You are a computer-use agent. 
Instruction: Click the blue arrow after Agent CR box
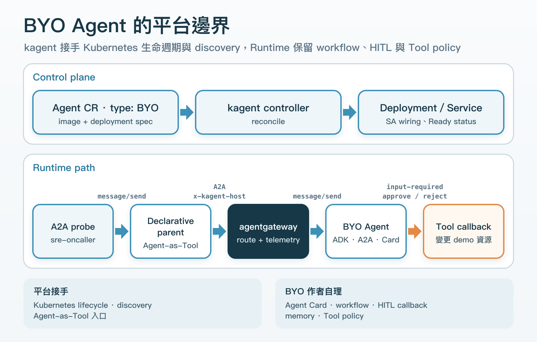187,112
